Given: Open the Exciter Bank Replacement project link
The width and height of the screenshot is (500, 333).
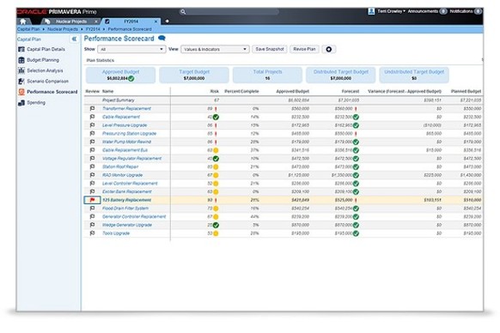Looking at the screenshot, I should pyautogui.click(x=127, y=192).
